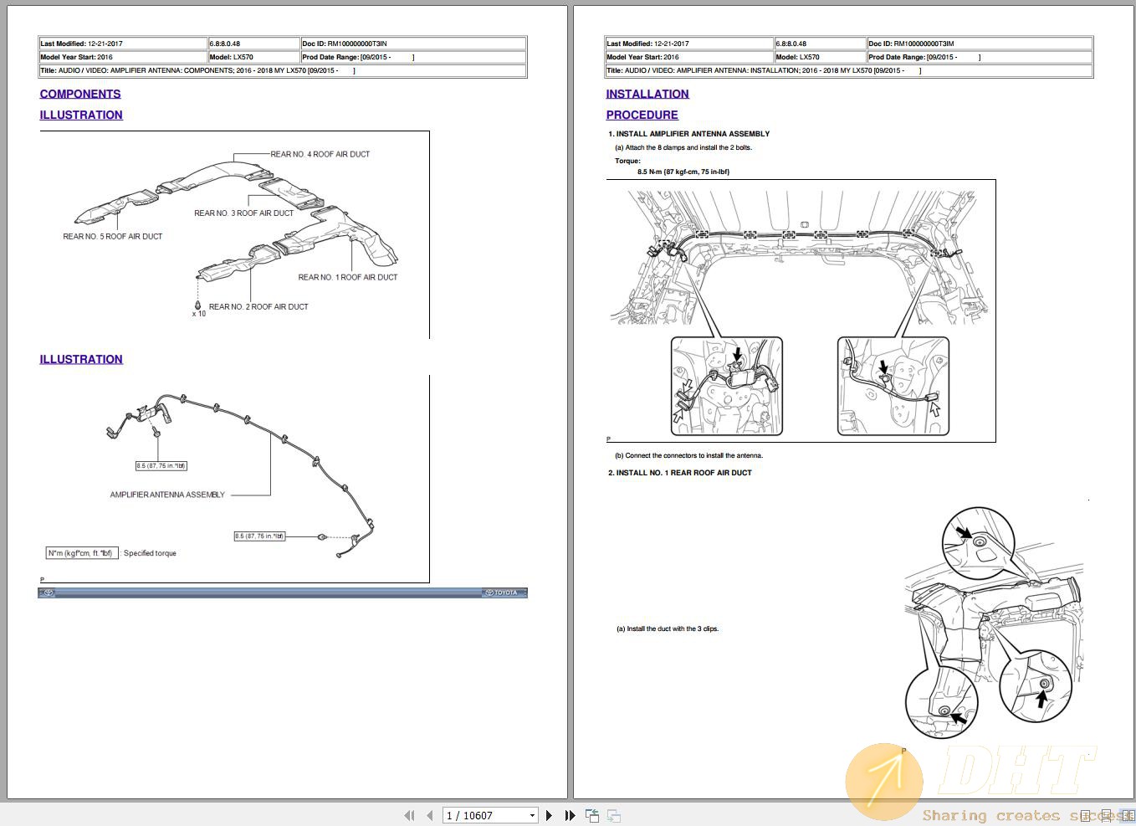Go to the previous page arrow
This screenshot has width=1136, height=826.
[x=430, y=815]
